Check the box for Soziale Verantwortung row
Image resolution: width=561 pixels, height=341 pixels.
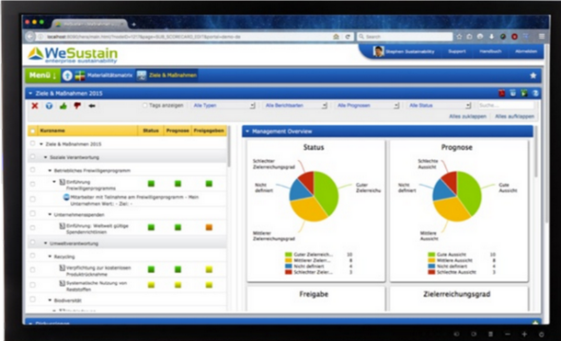(32, 156)
